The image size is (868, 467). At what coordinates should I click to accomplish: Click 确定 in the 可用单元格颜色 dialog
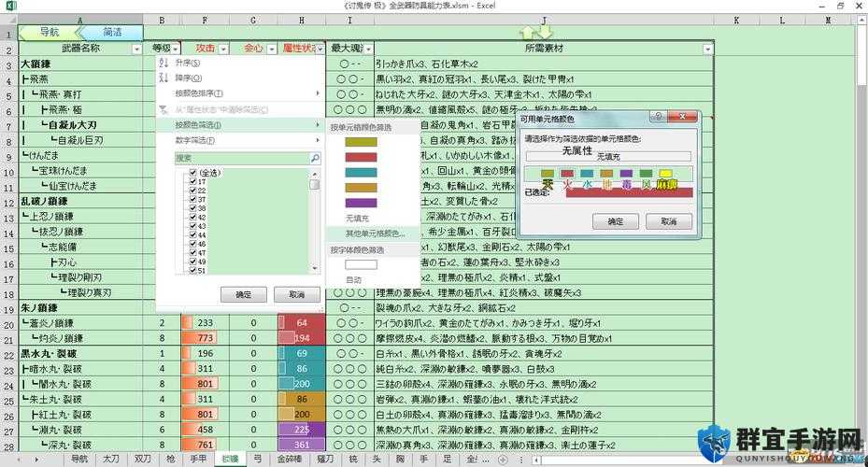click(616, 221)
